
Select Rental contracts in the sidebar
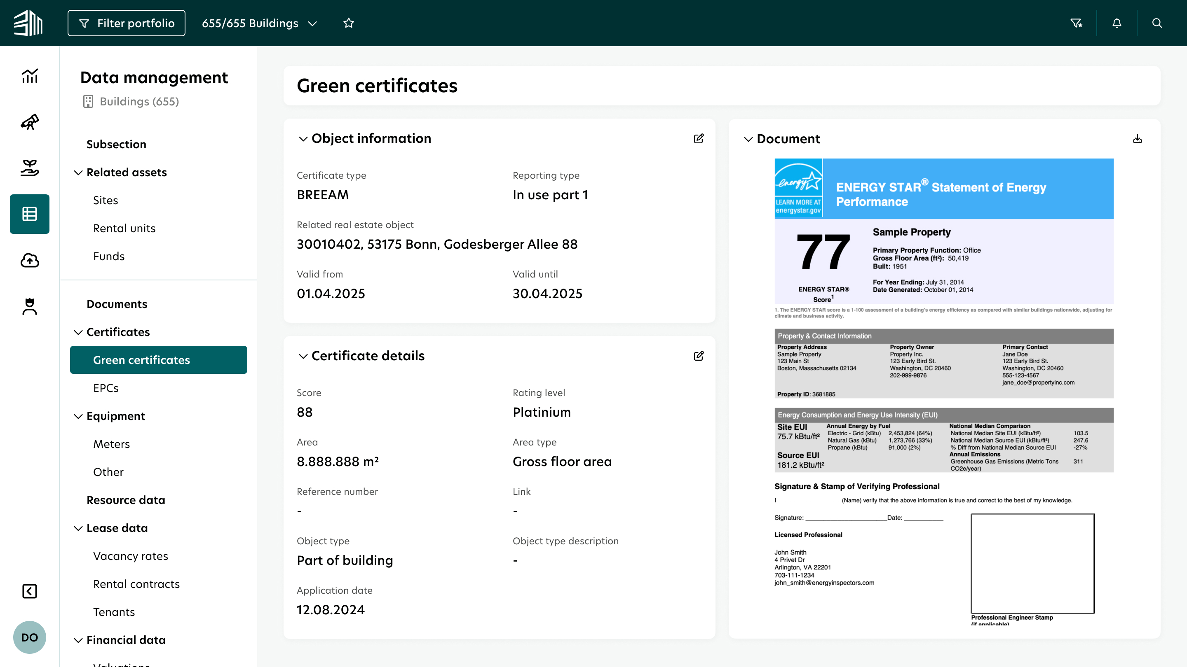136,584
